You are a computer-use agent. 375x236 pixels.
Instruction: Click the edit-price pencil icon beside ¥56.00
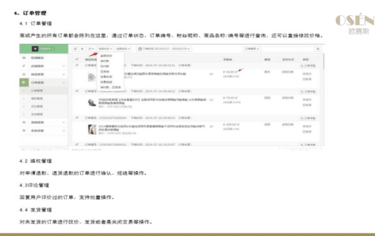(x=236, y=71)
